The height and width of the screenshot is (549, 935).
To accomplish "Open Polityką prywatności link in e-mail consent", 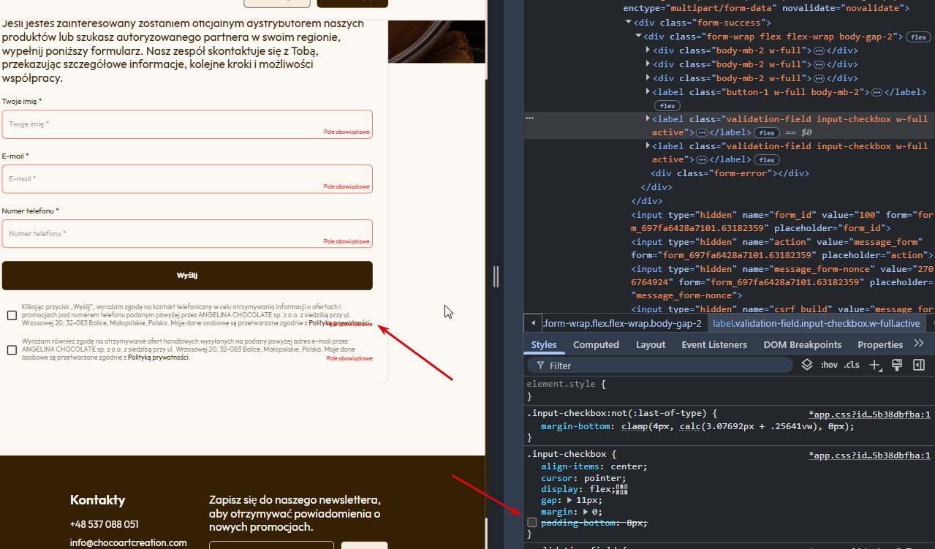I will (x=158, y=357).
